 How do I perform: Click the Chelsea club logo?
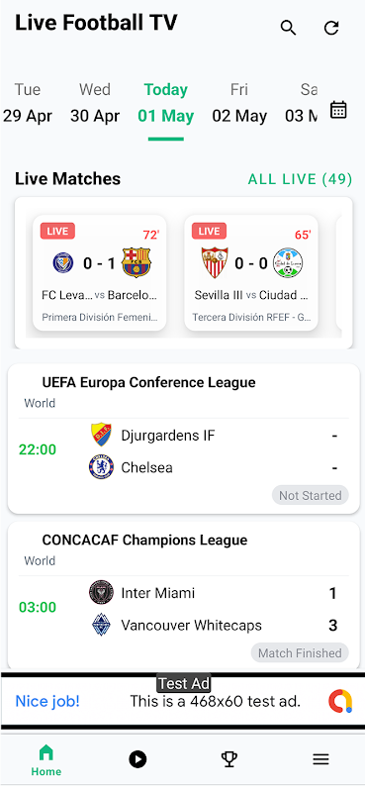[x=101, y=467]
